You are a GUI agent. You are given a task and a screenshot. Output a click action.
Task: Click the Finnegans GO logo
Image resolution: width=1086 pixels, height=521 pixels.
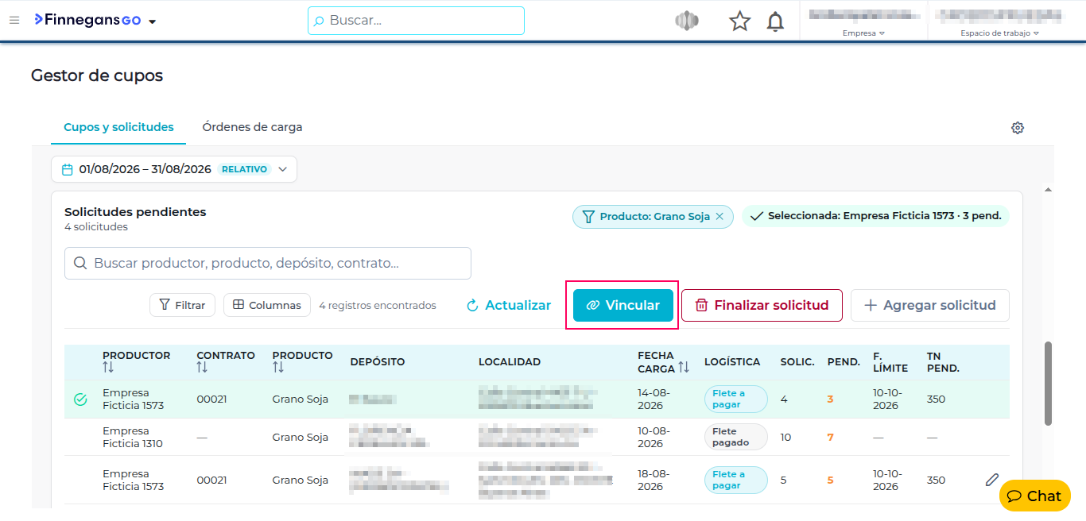[87, 20]
